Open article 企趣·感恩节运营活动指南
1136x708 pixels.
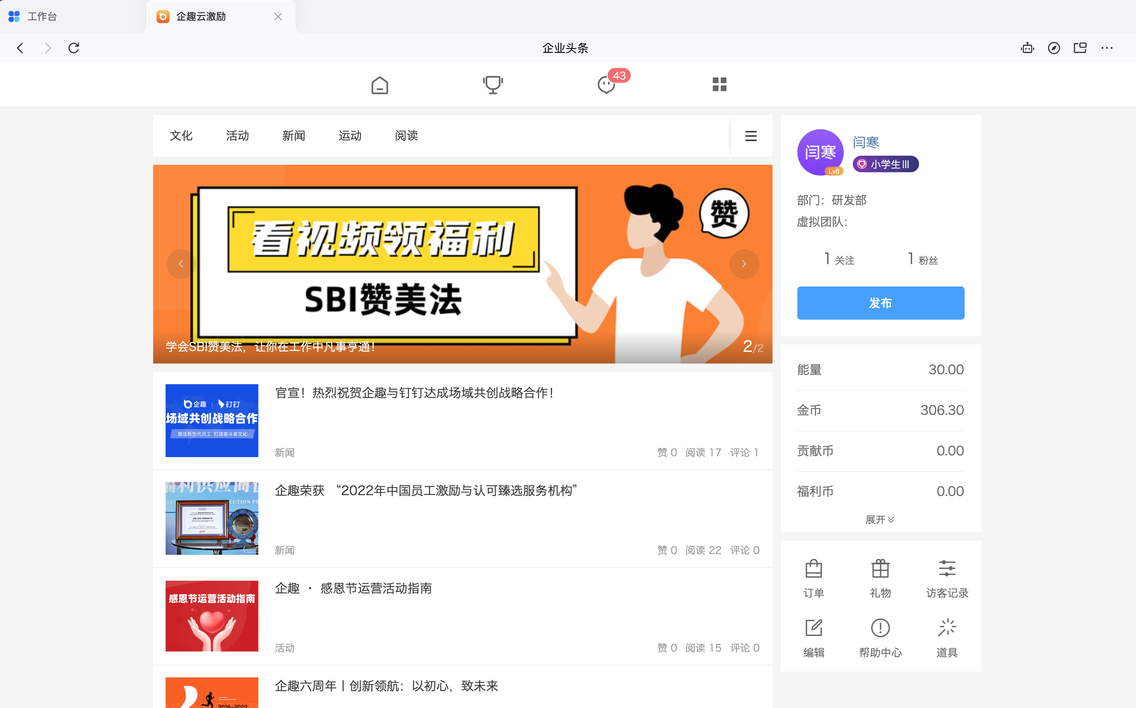pyautogui.click(x=353, y=588)
